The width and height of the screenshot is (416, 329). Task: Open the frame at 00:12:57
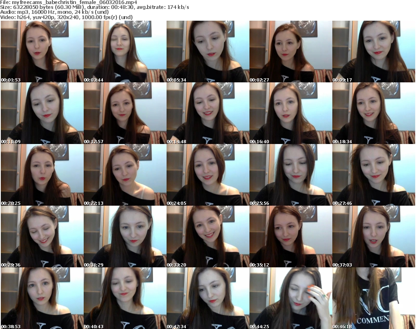[125, 113]
